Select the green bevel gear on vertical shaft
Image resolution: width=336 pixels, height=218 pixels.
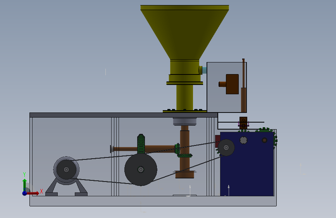pos(185,155)
